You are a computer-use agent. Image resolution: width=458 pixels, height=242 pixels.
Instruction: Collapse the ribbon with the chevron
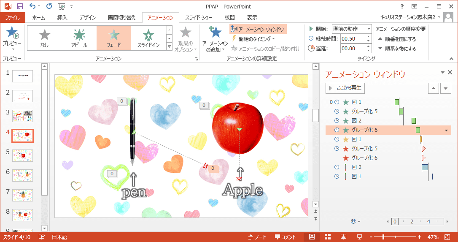pos(452,59)
